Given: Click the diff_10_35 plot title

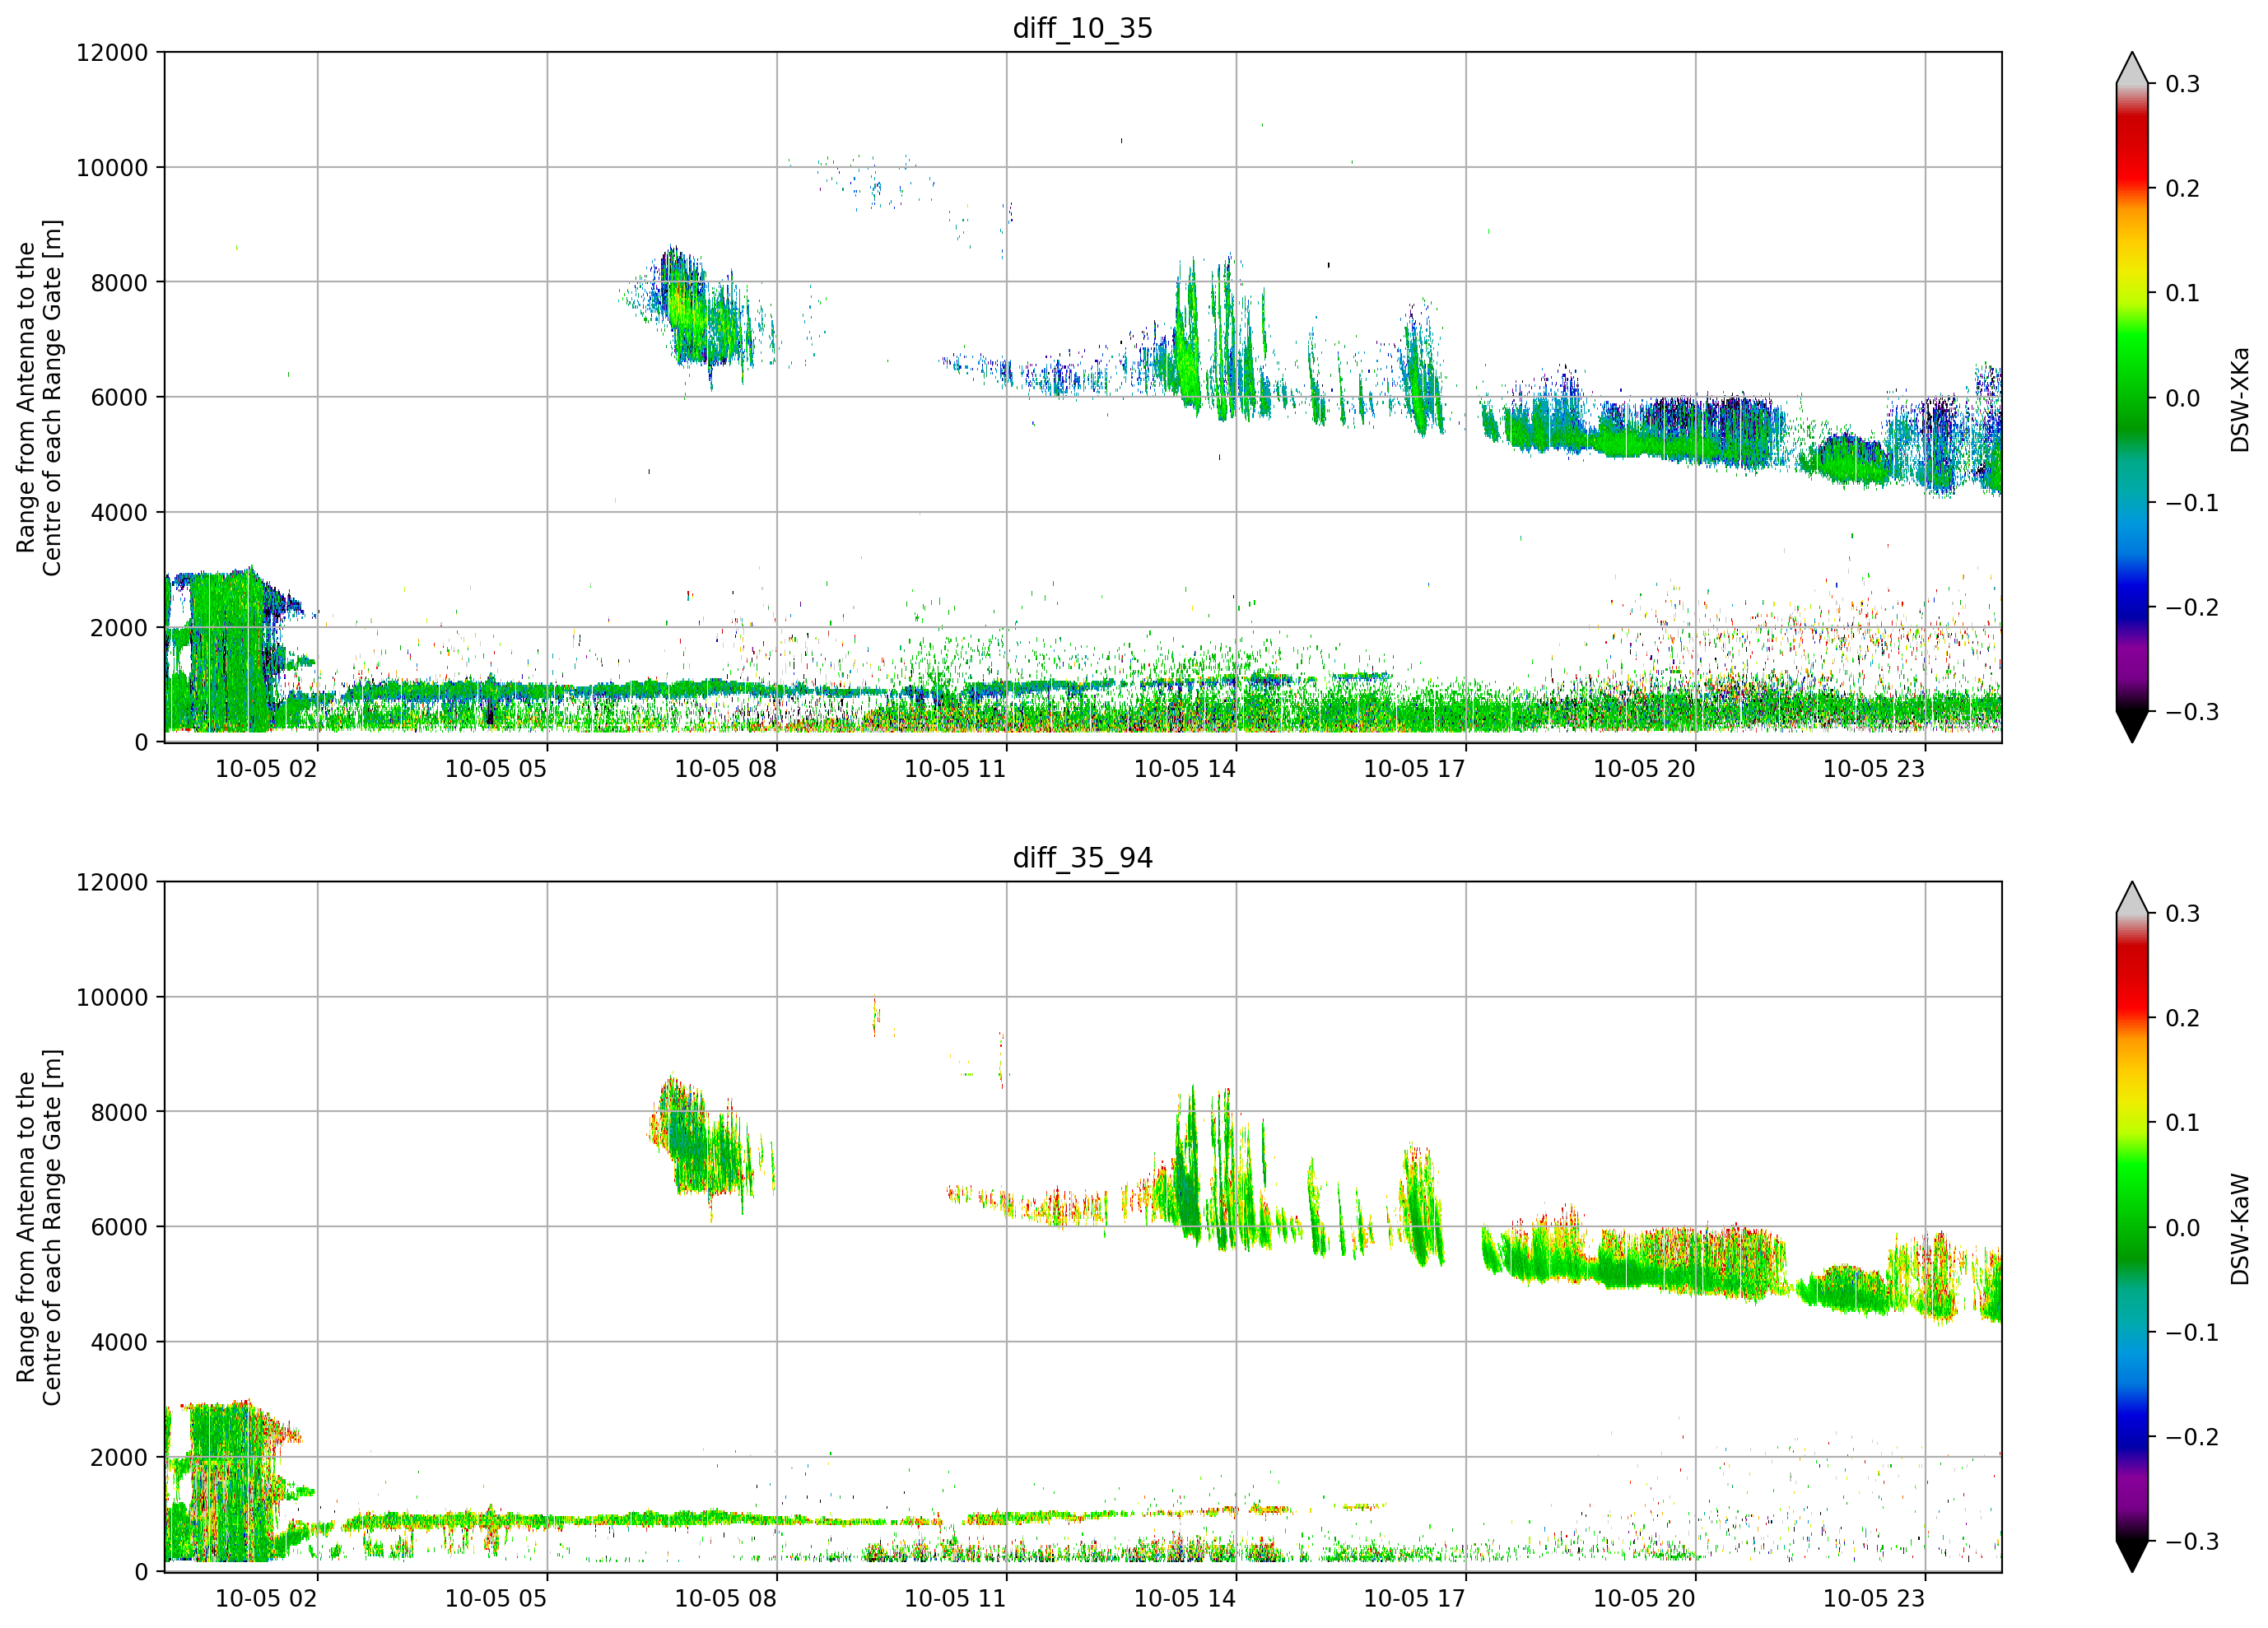Looking at the screenshot, I should click(x=1083, y=28).
